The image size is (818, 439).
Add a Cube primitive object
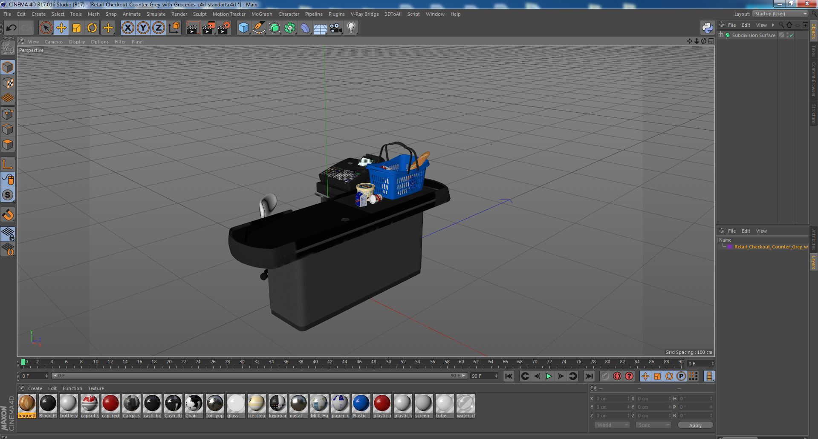243,28
